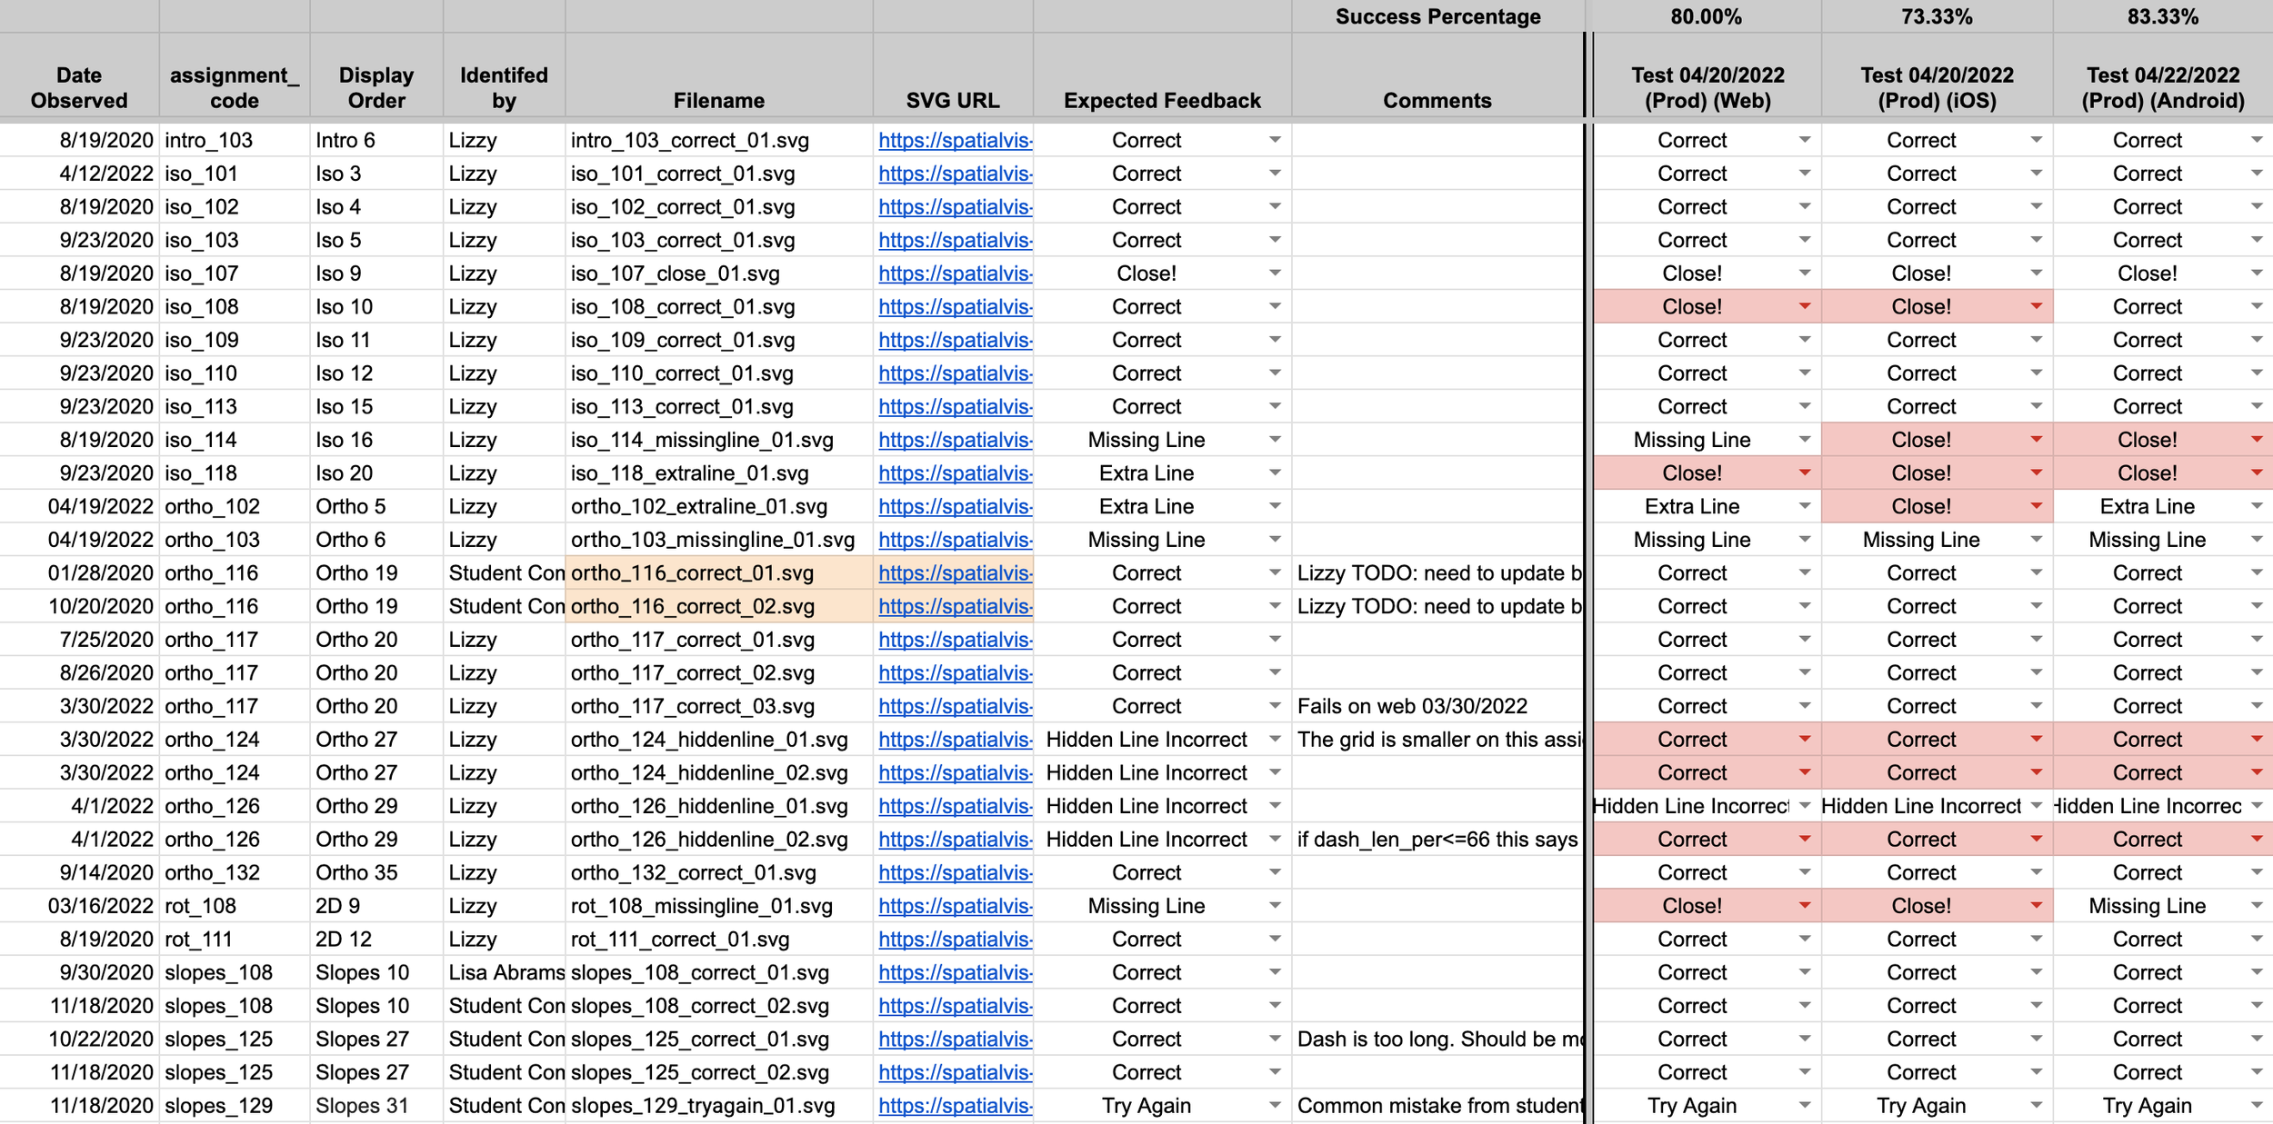Open Expected Feedback dropdown for ortho_102_extraline_01.svg
This screenshot has height=1124, width=2273.
click(x=1275, y=506)
